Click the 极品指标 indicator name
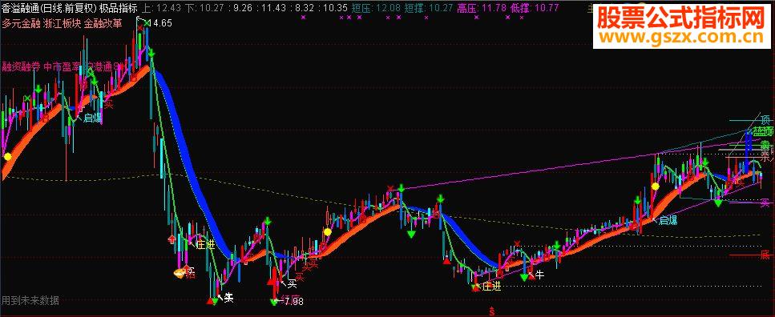Image resolution: width=775 pixels, height=317 pixels. pyautogui.click(x=119, y=8)
